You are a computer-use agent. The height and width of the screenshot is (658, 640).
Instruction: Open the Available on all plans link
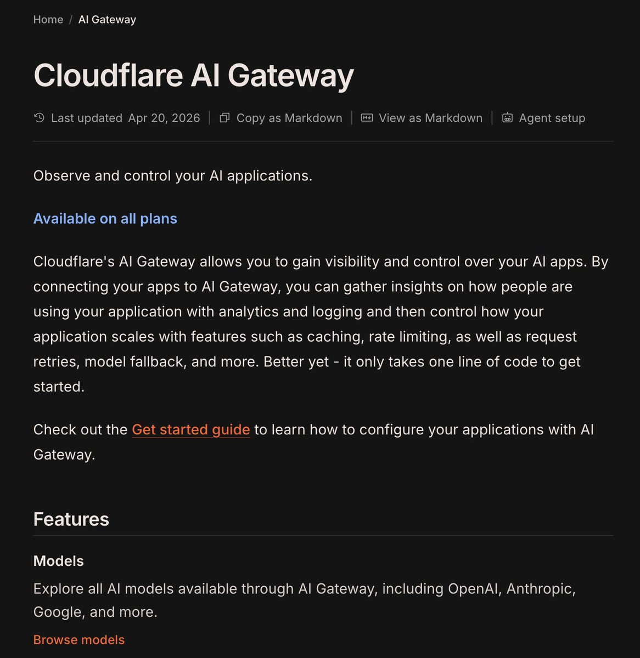point(105,218)
